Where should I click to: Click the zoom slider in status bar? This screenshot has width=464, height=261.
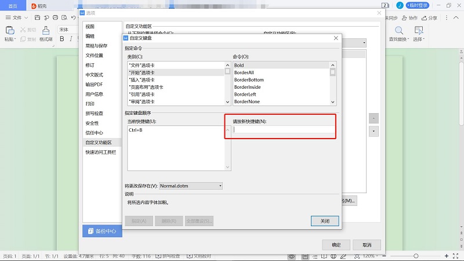tap(415, 256)
